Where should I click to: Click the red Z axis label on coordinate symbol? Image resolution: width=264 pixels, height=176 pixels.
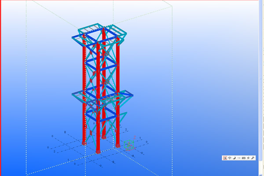135,137
